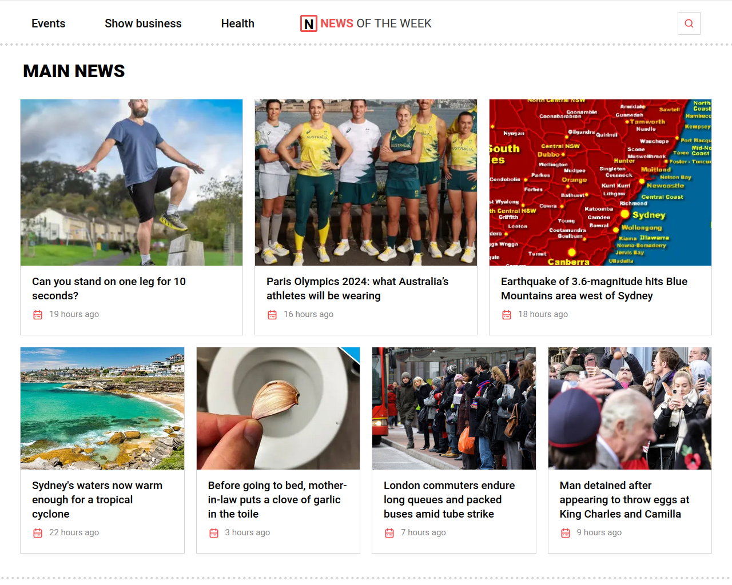The height and width of the screenshot is (585, 732).
Task: Click calendar icon beside 18 hours ago
Action: tap(507, 315)
